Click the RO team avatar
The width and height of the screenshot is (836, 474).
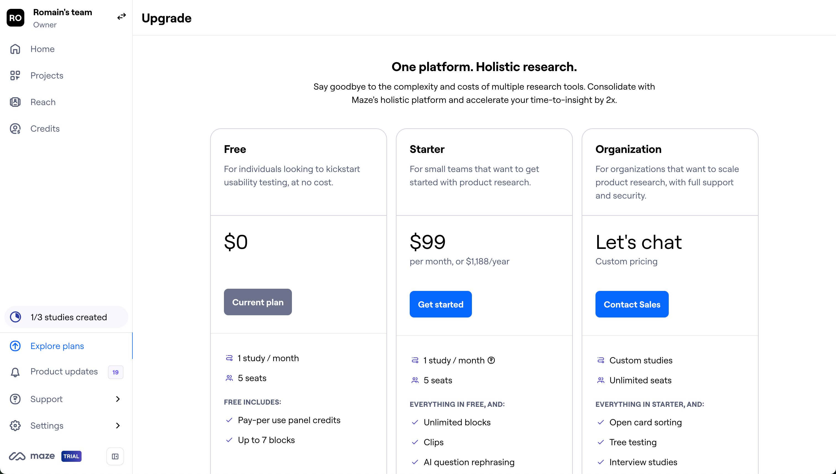pyautogui.click(x=15, y=18)
